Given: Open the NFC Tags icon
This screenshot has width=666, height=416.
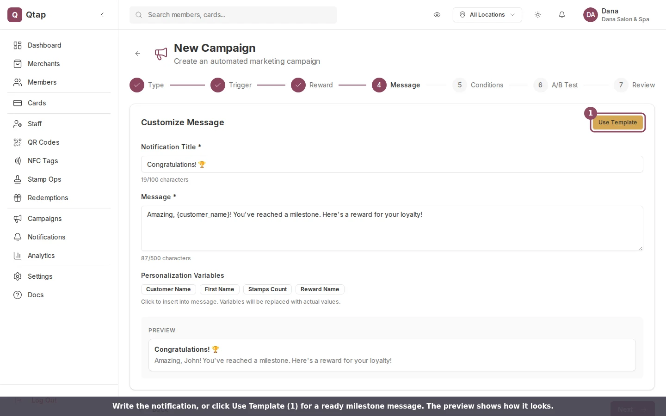Looking at the screenshot, I should click(x=18, y=161).
